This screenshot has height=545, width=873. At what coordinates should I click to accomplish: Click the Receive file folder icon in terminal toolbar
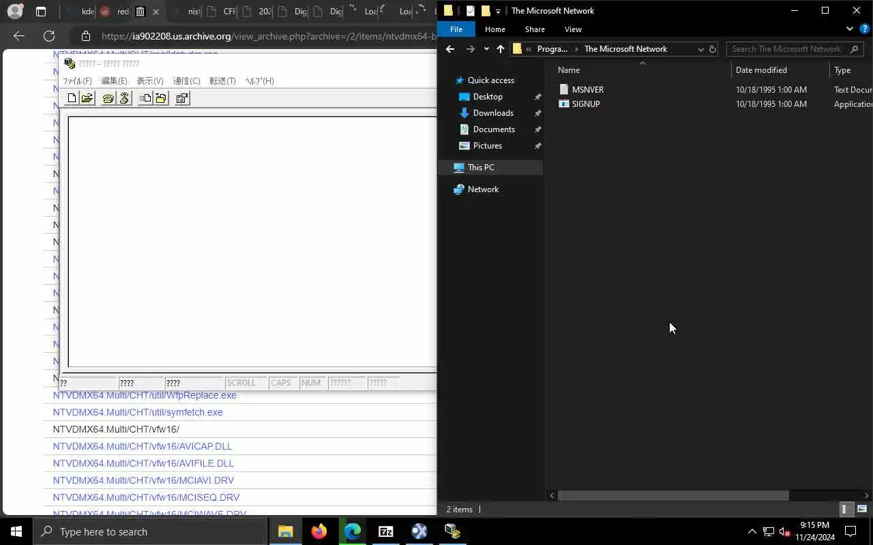click(161, 98)
